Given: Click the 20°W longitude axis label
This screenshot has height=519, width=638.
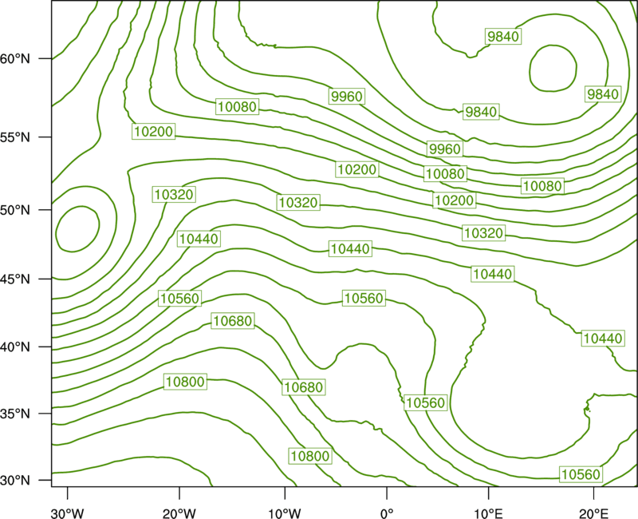Looking at the screenshot, I should point(179,513).
